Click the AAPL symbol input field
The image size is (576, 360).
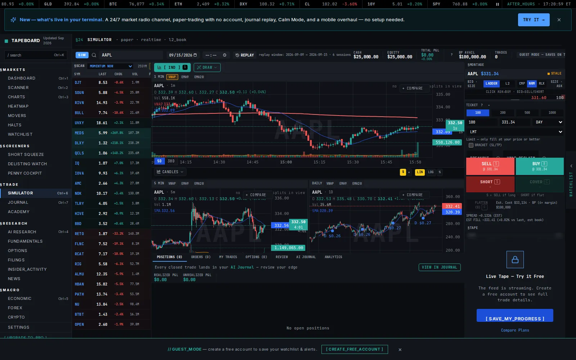(x=131, y=55)
